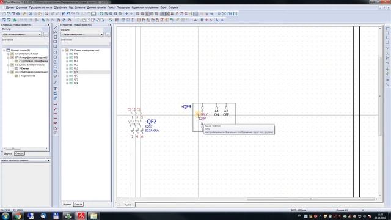The width and height of the screenshot is (391, 220).
Task: Expand the QF4 device node
Action: 67,83
